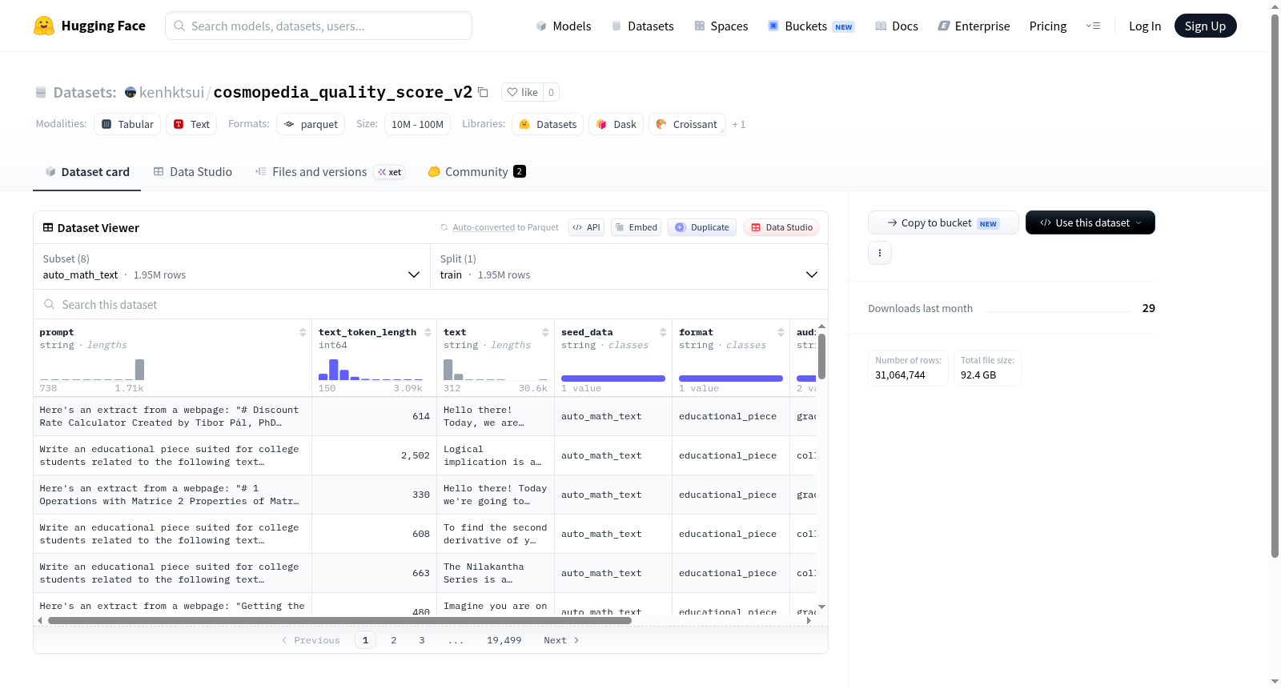The width and height of the screenshot is (1281, 689).
Task: Click the Duplicate button
Action: [702, 227]
